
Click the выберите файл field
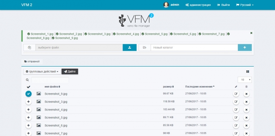[x=79, y=47]
